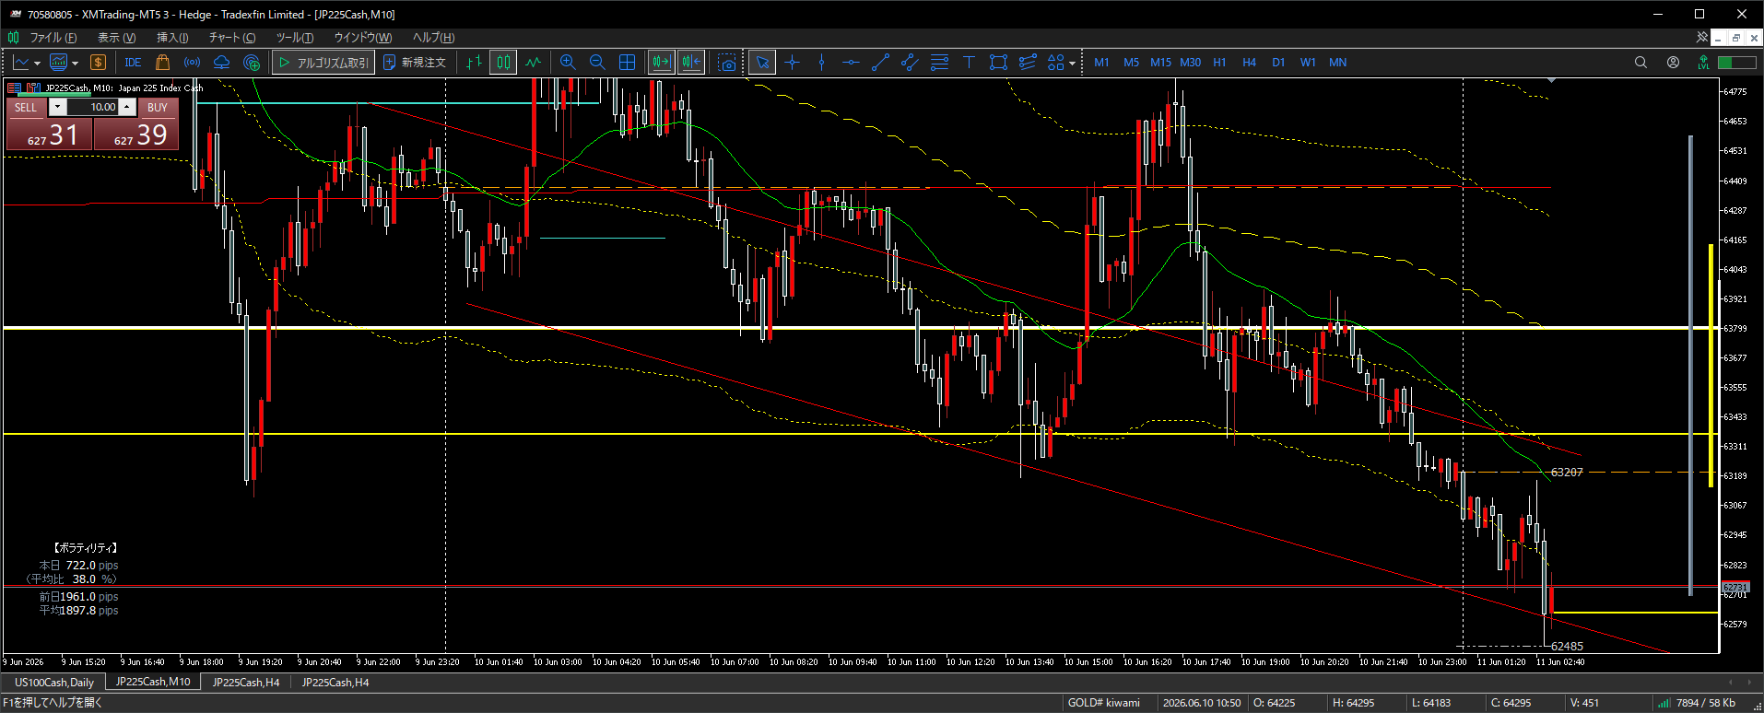Open the shapes objects icon
This screenshot has height=713, width=1764.
click(1056, 63)
